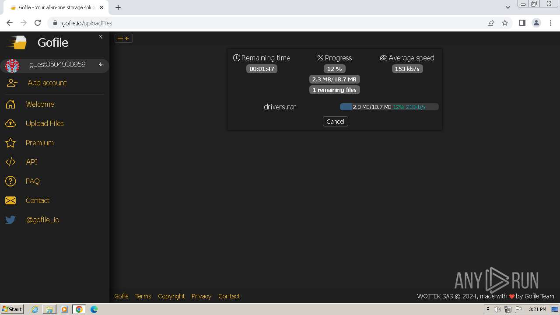Screen dimensions: 560x315
Task: Open the Copyright footer link
Action: pos(171,296)
